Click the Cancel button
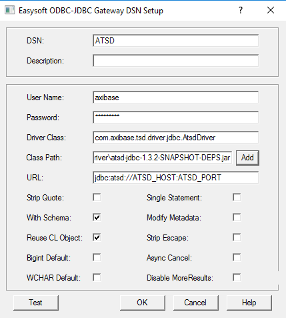 point(196,303)
